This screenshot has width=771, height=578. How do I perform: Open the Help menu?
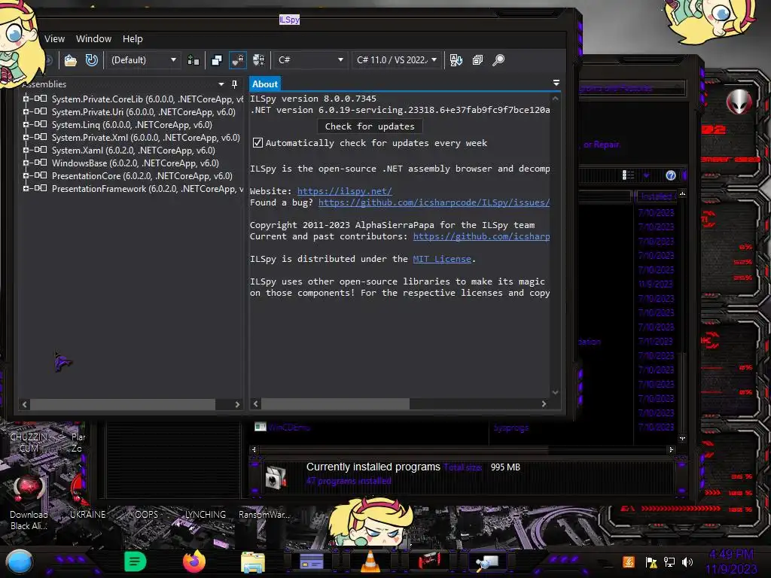(133, 39)
